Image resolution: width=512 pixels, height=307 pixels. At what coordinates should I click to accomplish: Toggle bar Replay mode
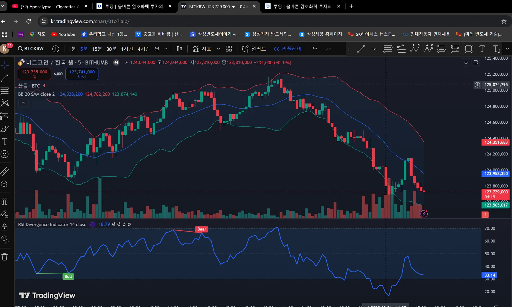[288, 49]
